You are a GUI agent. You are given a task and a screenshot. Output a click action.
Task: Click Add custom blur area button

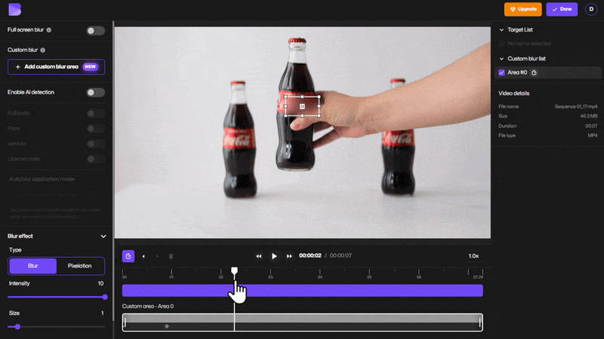[x=56, y=66]
